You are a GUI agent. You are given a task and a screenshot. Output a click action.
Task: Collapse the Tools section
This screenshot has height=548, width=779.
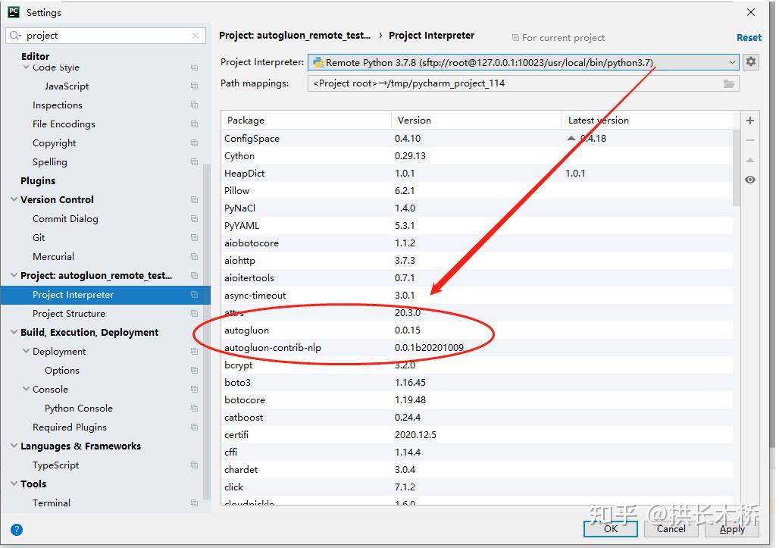pyautogui.click(x=14, y=484)
